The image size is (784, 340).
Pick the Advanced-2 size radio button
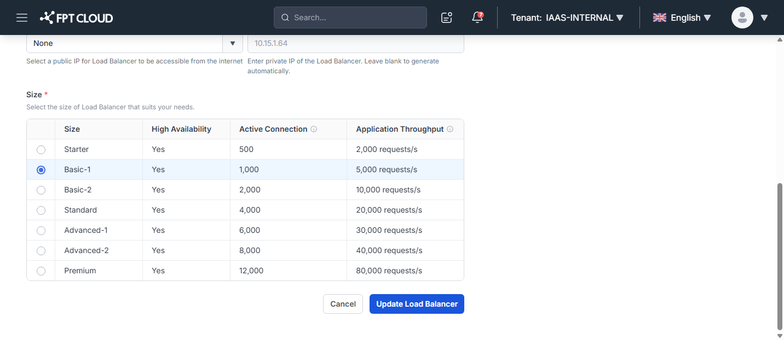tap(41, 251)
